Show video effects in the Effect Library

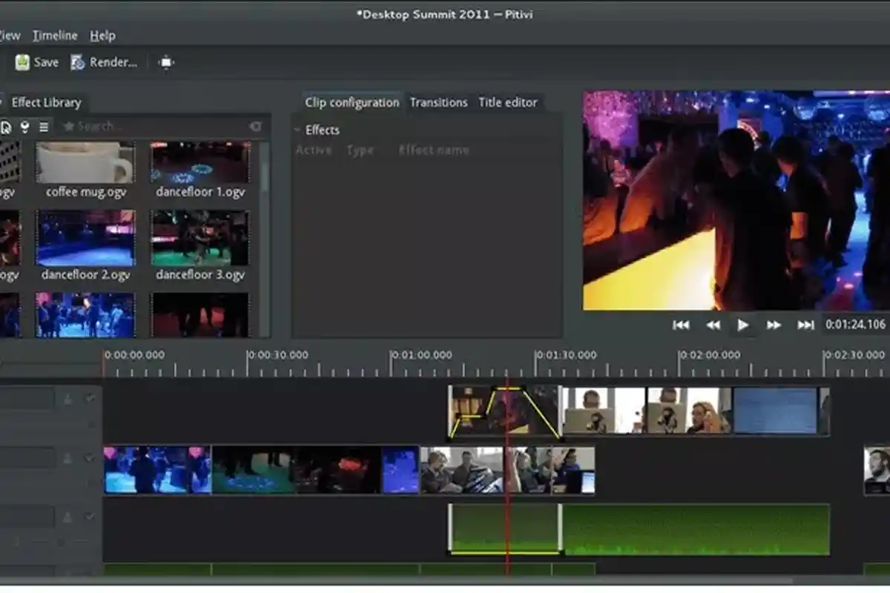pos(7,126)
